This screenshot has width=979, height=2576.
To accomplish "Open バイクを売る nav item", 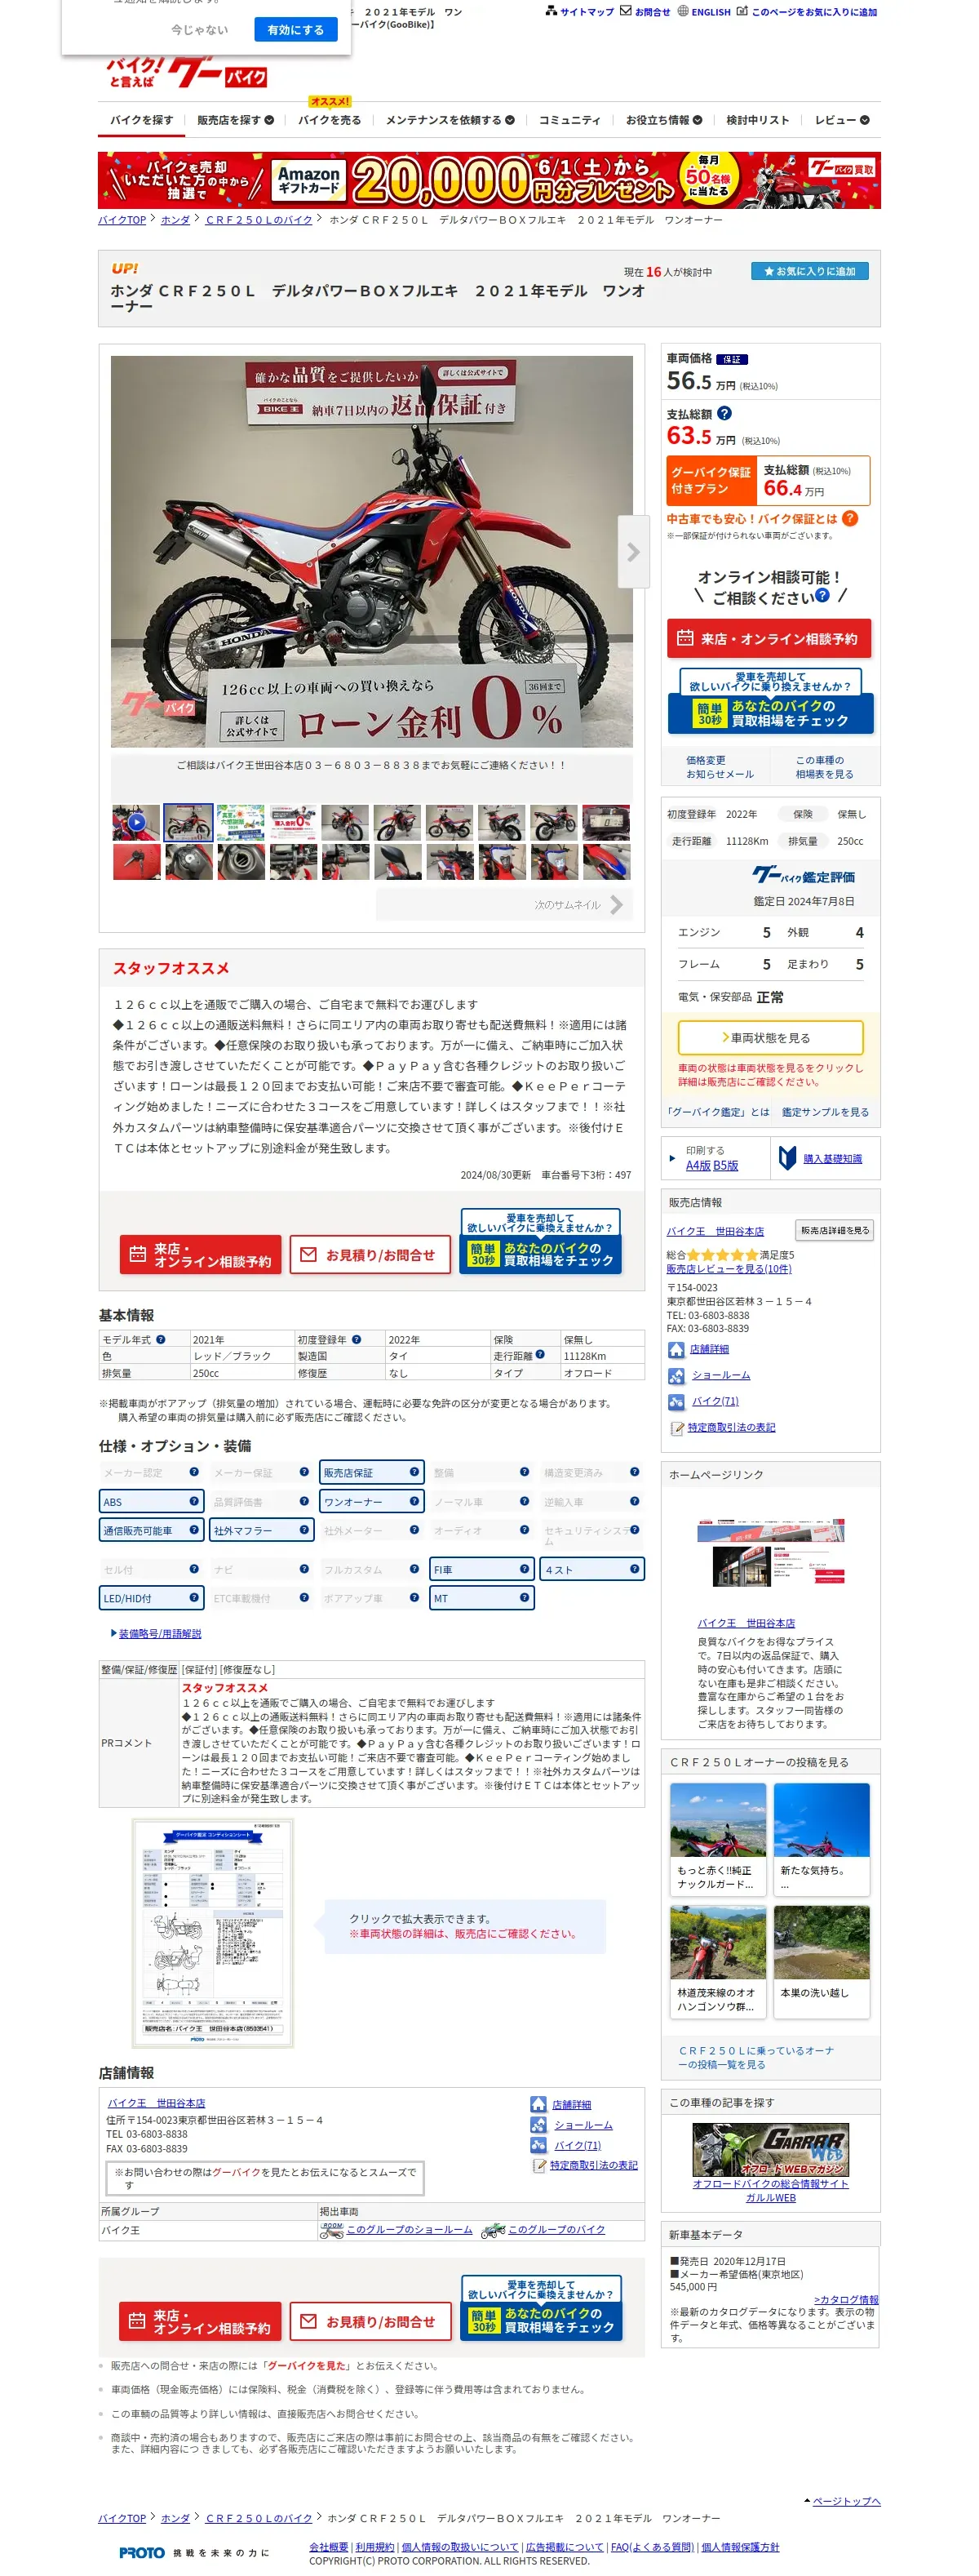I will [x=329, y=120].
